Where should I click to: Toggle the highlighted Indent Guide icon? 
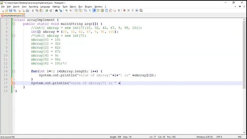[x=94, y=10]
